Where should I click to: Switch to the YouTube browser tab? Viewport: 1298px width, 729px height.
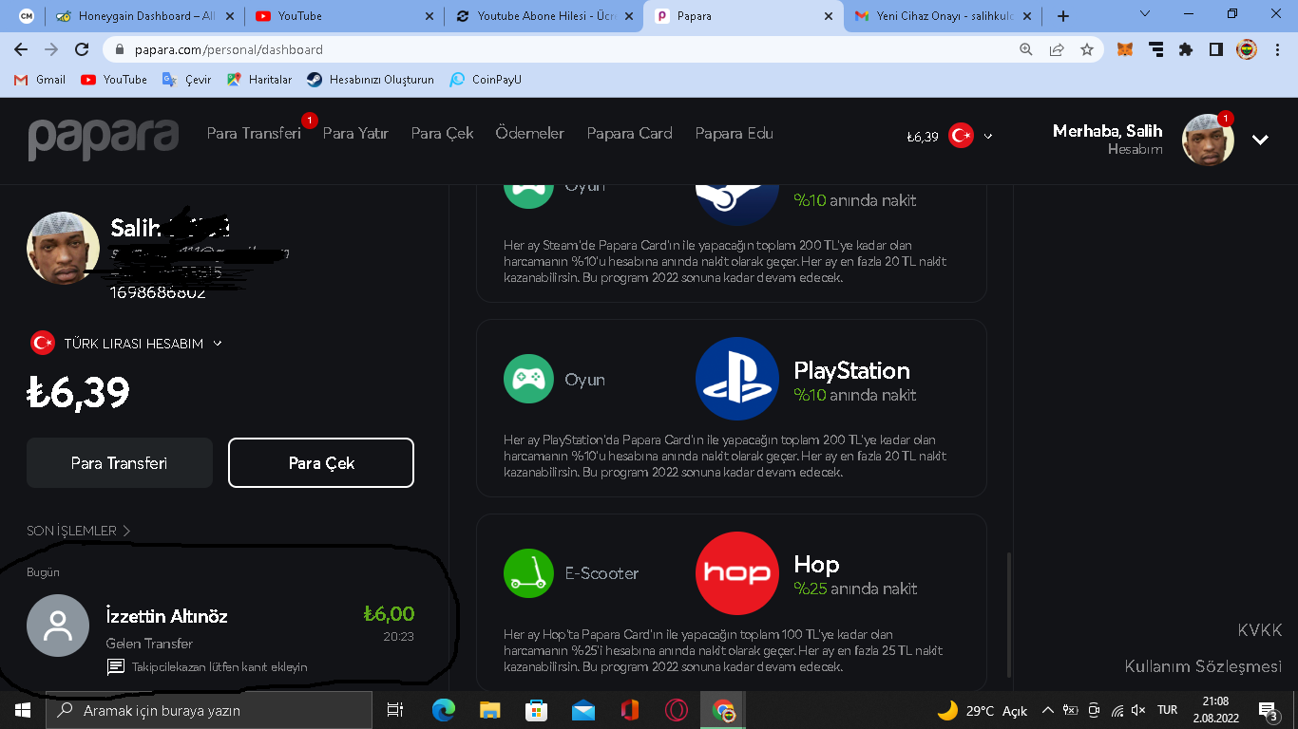342,16
